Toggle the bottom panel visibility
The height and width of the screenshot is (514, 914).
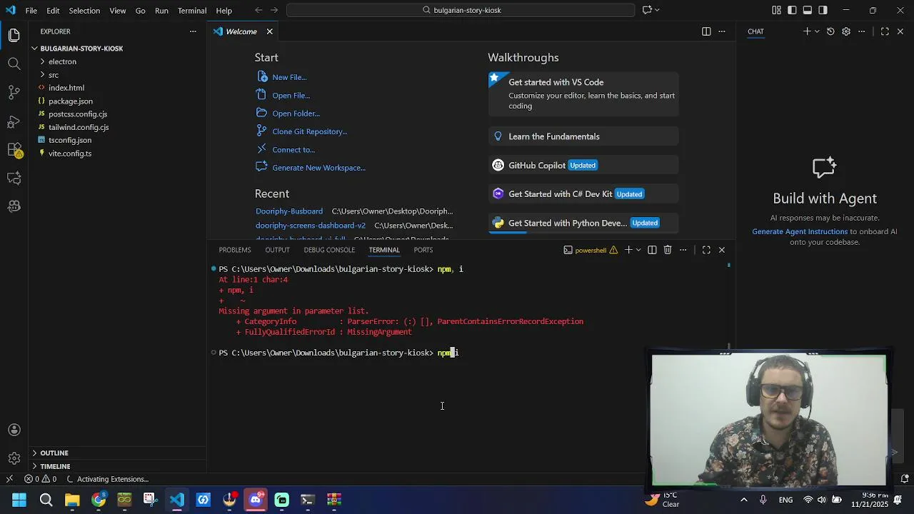pyautogui.click(x=808, y=10)
